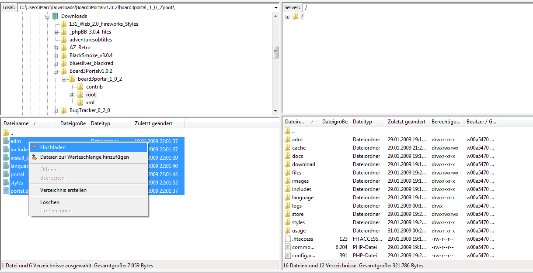
Task: Choose Hochladen from the context menu
Action: (52, 147)
